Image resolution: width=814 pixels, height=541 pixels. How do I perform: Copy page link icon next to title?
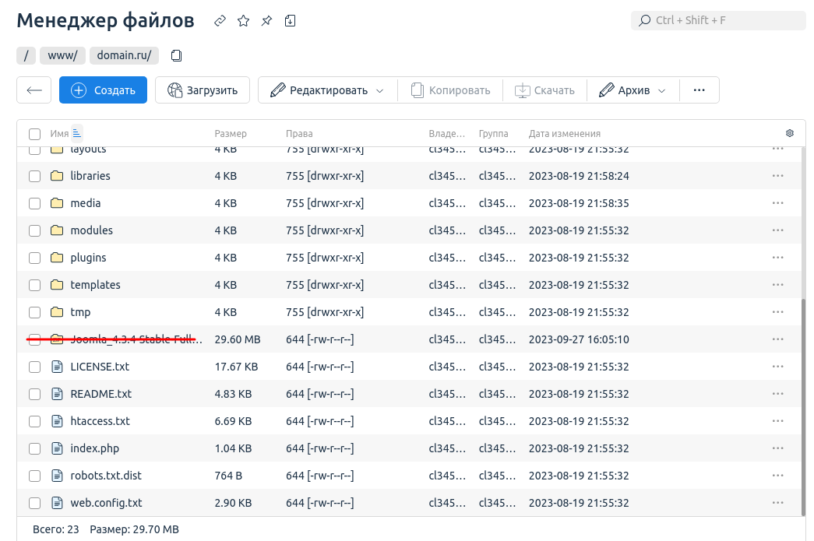pos(220,21)
